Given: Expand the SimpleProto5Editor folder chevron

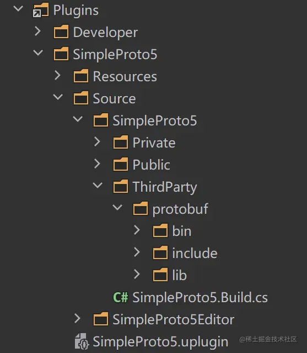Looking at the screenshot, I should pos(78,318).
